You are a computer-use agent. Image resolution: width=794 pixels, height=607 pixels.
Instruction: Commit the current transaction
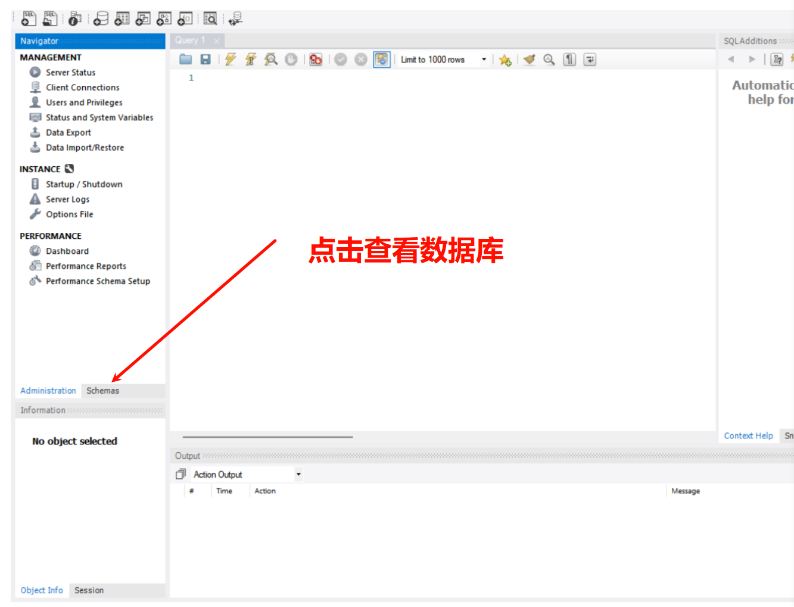pyautogui.click(x=341, y=60)
